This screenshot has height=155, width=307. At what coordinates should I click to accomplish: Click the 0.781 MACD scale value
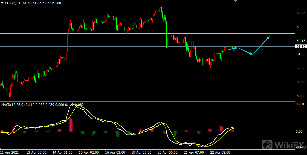(301, 104)
